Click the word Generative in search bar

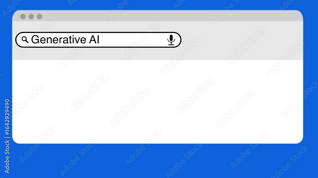[59, 39]
